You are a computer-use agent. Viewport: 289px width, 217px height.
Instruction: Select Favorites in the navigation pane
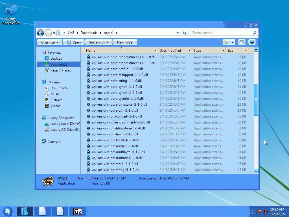pyautogui.click(x=52, y=52)
